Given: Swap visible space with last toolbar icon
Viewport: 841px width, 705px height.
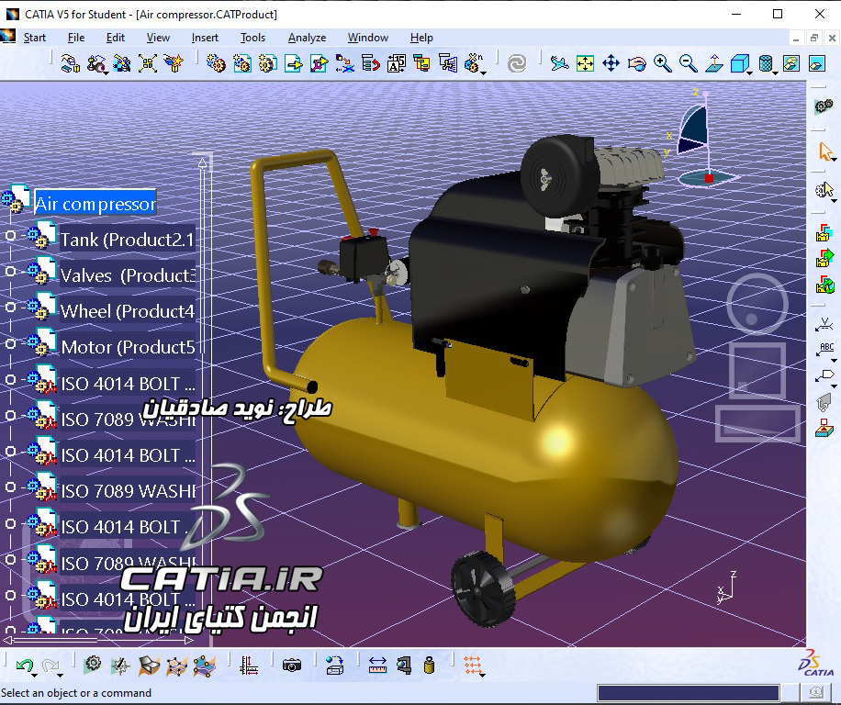Looking at the screenshot, I should click(817, 63).
